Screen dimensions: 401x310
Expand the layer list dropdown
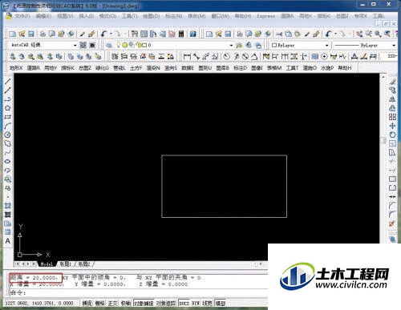pyautogui.click(x=231, y=46)
